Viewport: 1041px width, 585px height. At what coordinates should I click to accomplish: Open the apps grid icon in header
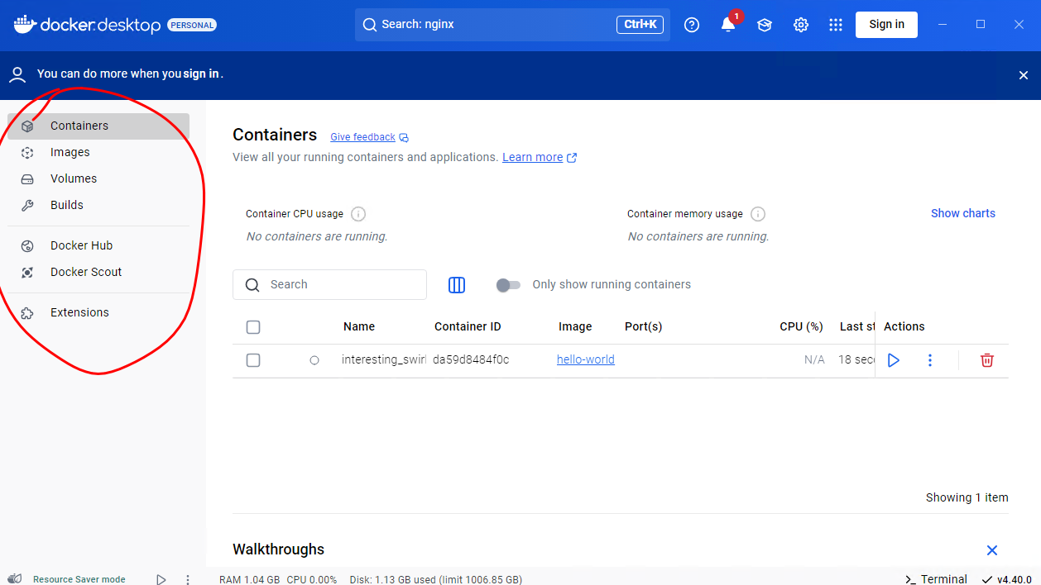(x=836, y=25)
